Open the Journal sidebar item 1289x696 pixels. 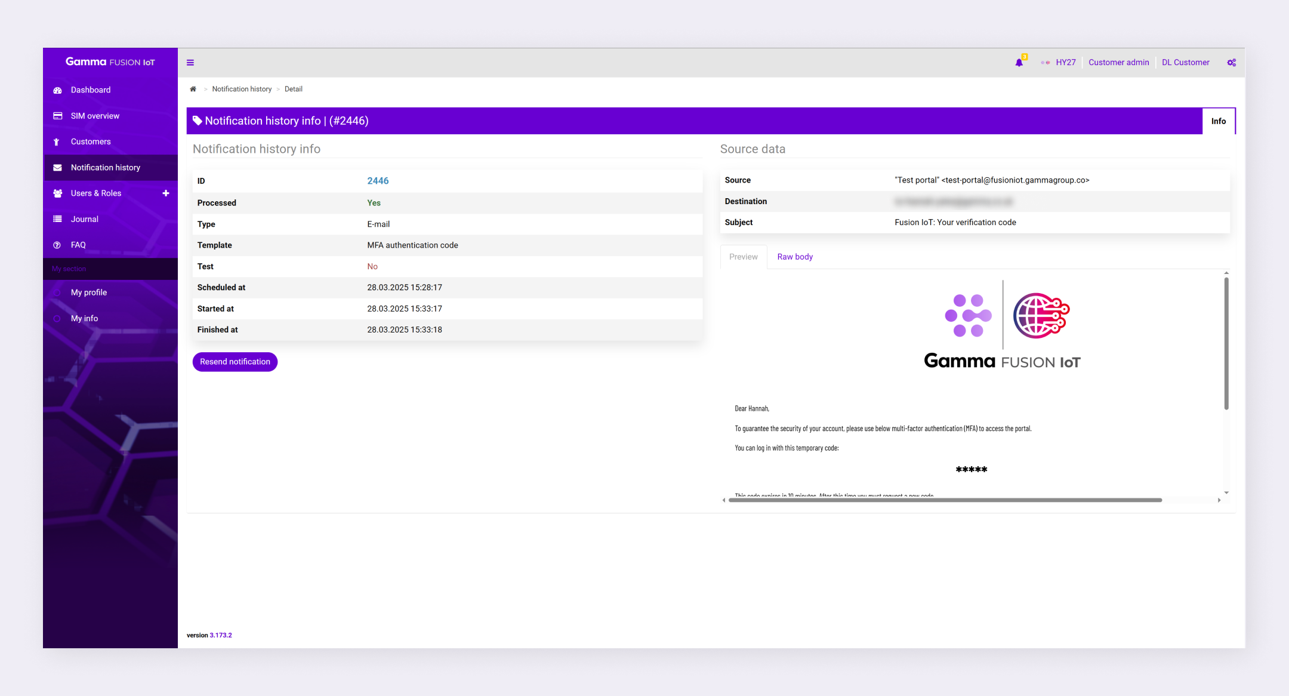[x=84, y=219]
